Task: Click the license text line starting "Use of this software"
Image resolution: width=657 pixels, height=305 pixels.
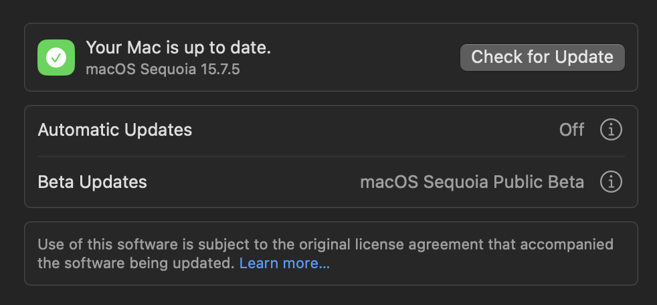Action: (x=326, y=244)
